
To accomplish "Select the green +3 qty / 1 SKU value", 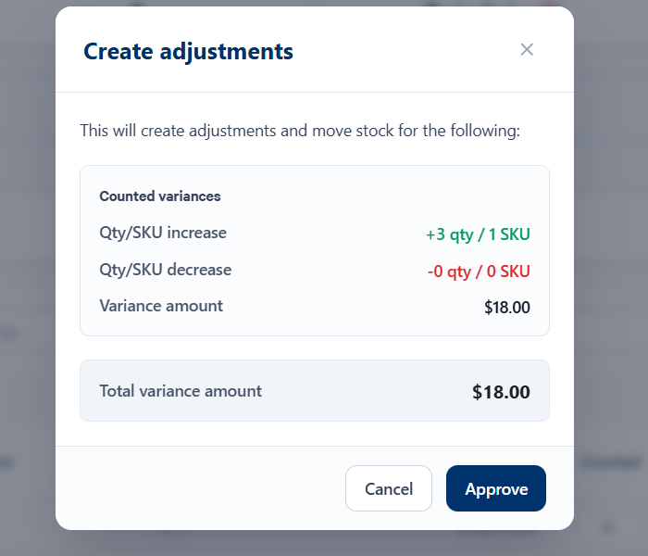I will click(478, 234).
